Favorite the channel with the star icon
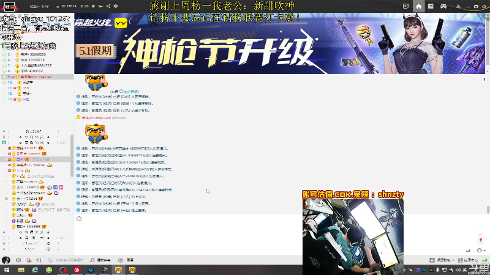 click(x=93, y=6)
